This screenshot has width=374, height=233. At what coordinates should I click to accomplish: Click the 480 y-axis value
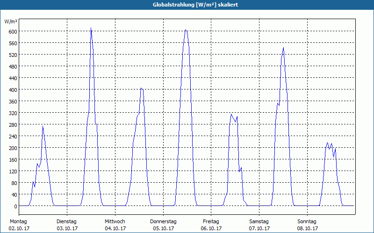12,67
